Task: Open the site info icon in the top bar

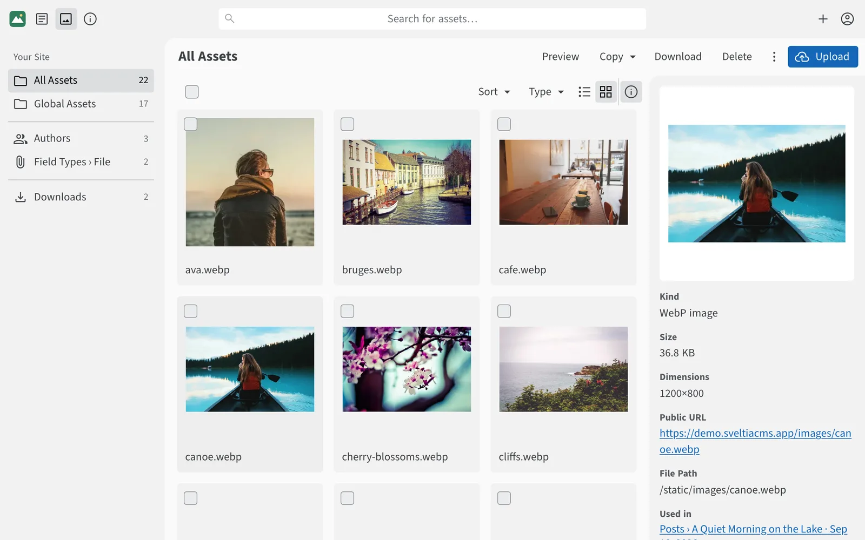Action: (x=90, y=19)
